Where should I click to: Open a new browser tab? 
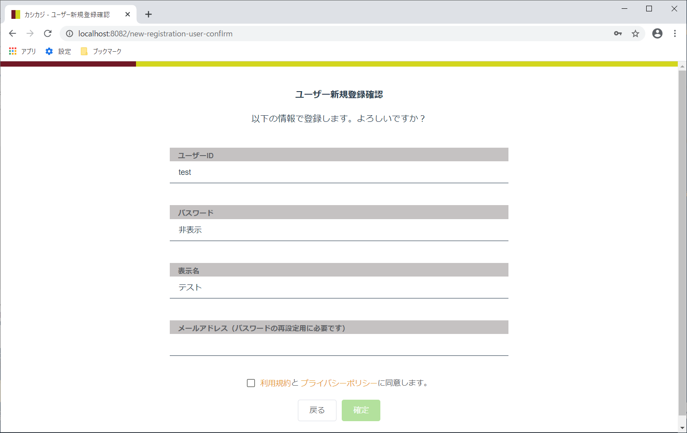(148, 14)
